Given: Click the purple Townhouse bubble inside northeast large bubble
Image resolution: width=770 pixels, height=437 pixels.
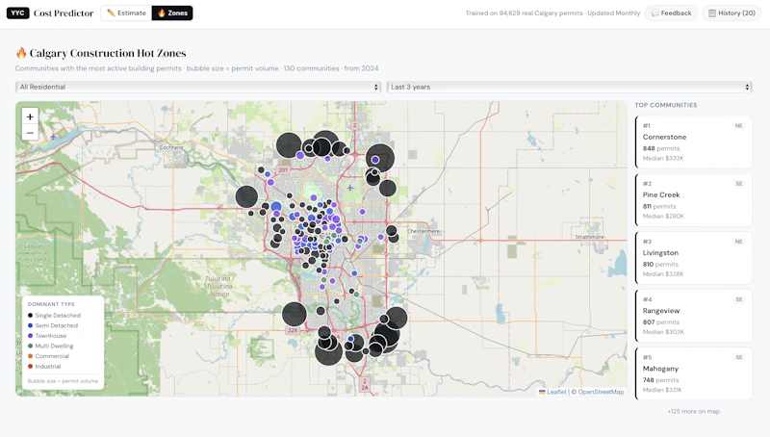Looking at the screenshot, I should (x=375, y=160).
